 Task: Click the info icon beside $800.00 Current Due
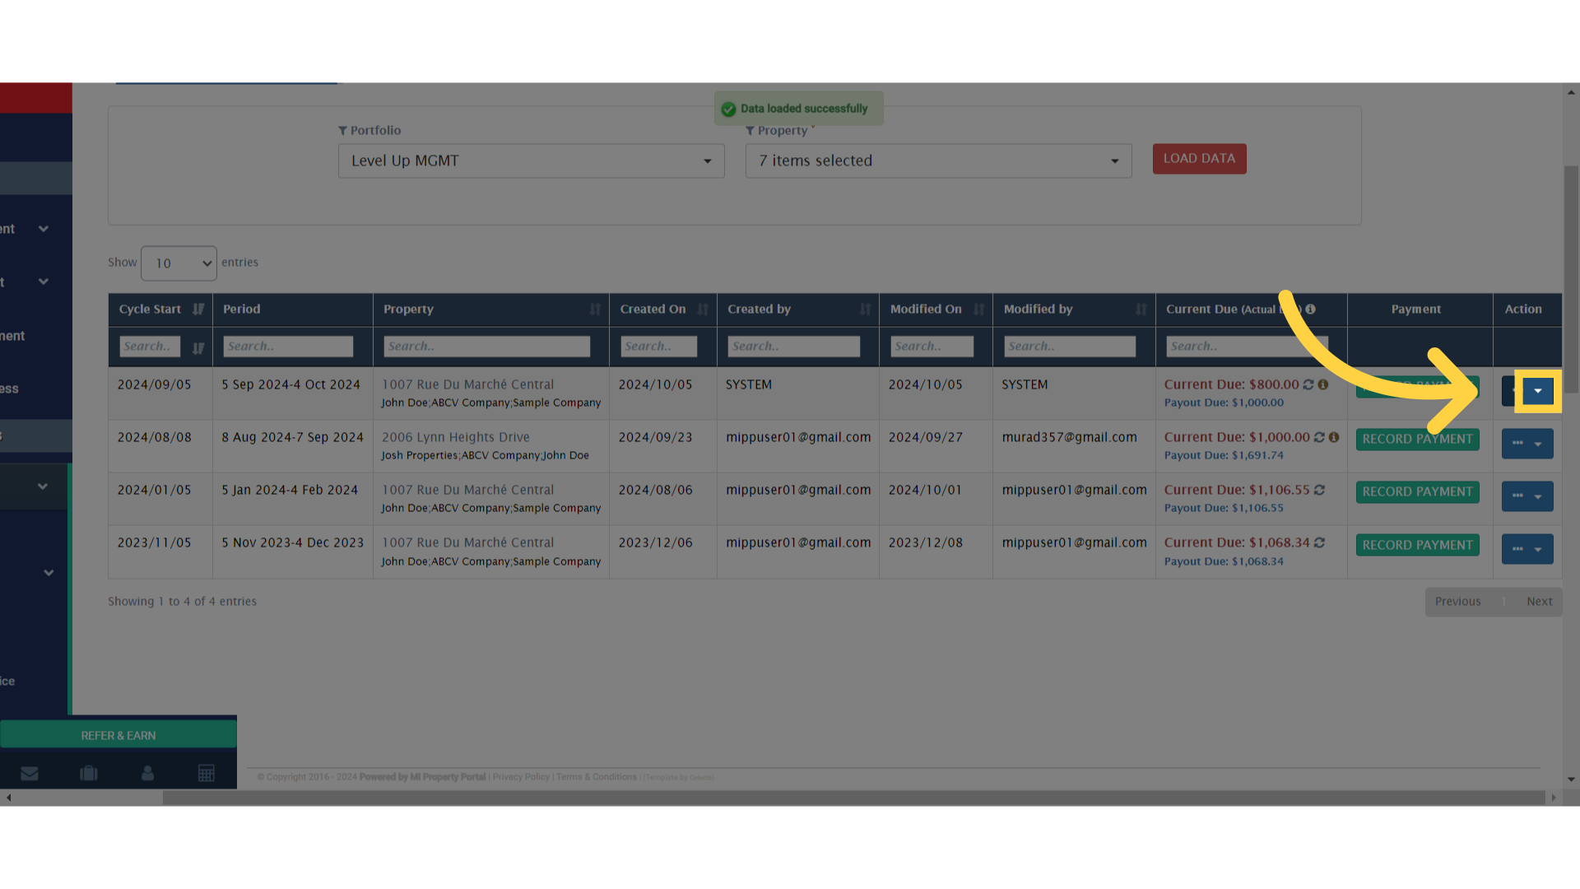[1323, 384]
